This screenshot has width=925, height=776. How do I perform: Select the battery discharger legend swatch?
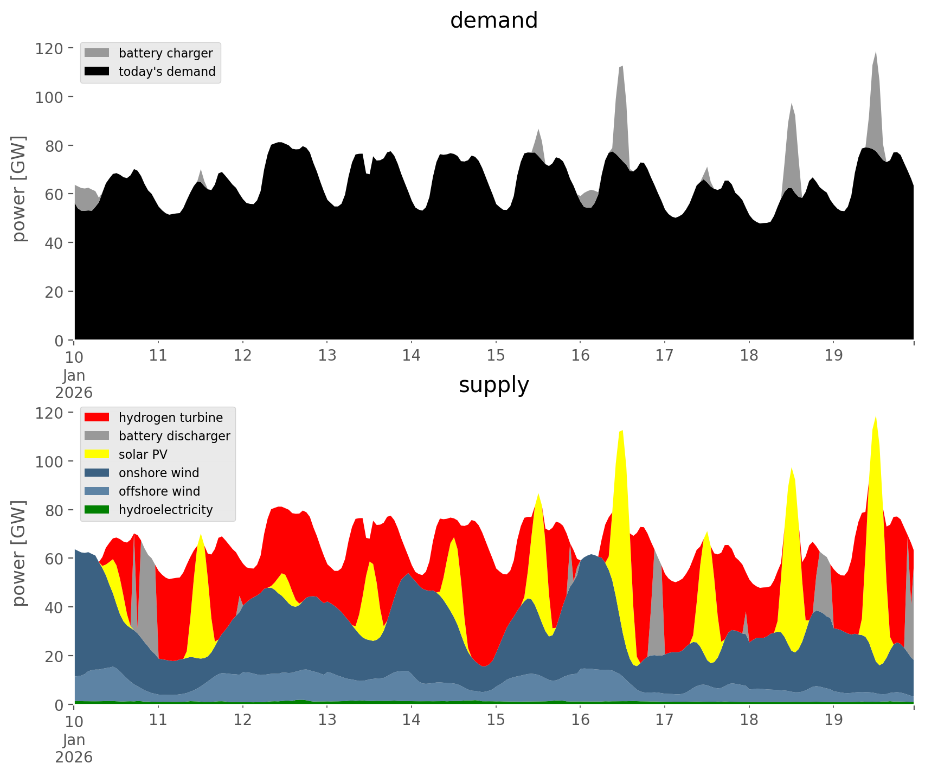(x=97, y=436)
